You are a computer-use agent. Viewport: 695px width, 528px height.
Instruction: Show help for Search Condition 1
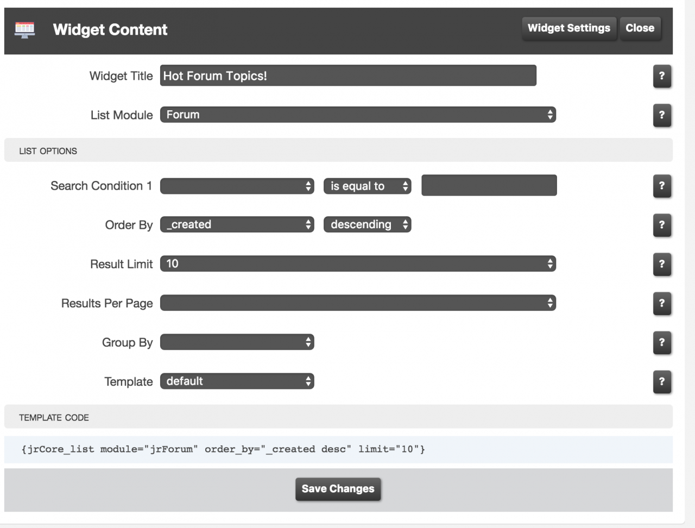pos(662,186)
